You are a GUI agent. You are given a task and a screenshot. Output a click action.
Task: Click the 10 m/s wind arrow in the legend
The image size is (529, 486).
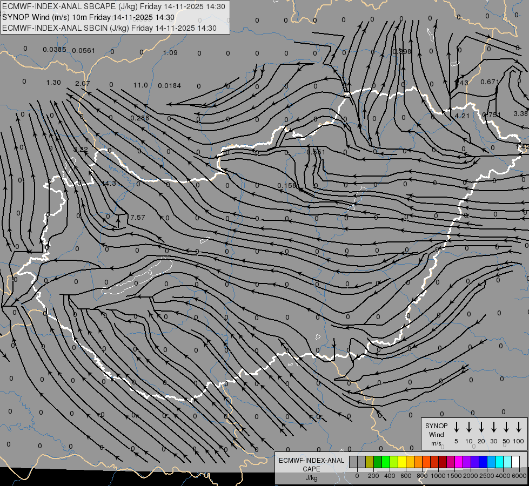468,427
